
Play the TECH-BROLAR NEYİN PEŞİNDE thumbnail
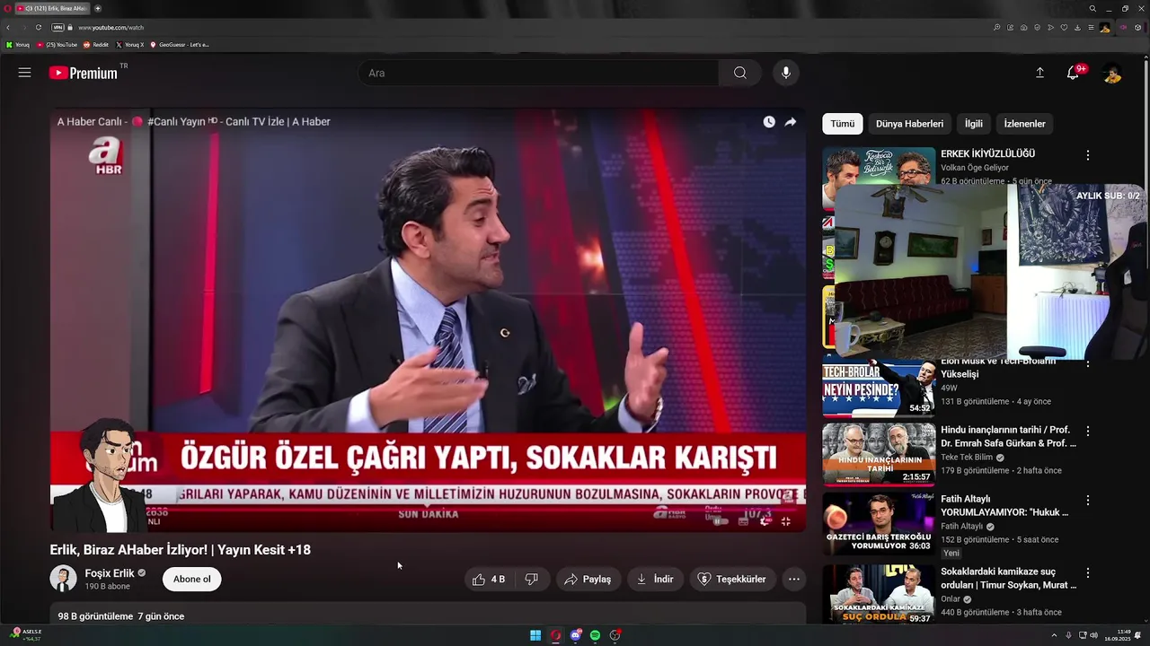tap(879, 388)
